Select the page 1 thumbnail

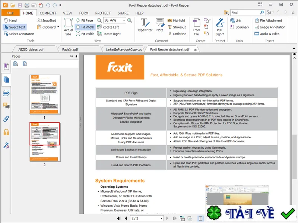[x=45, y=94]
